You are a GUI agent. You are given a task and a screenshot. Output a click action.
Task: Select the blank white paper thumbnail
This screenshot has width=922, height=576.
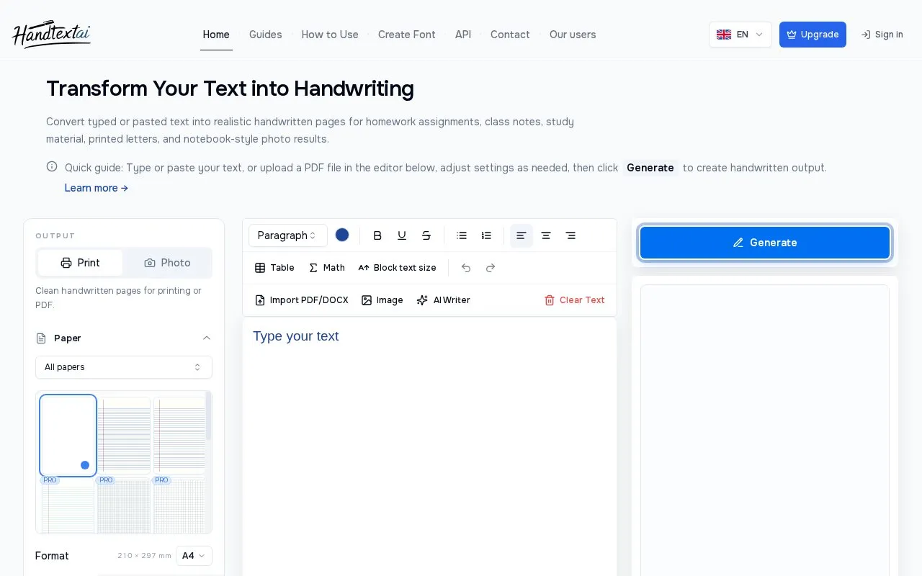pyautogui.click(x=68, y=436)
